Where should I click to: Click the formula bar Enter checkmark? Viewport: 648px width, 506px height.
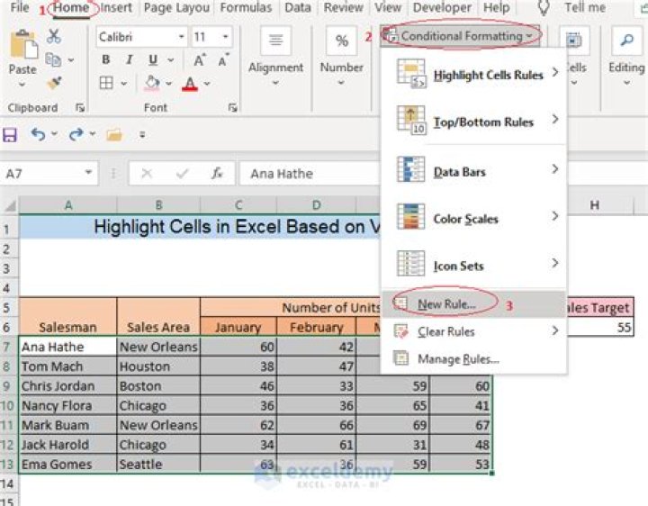click(x=182, y=174)
